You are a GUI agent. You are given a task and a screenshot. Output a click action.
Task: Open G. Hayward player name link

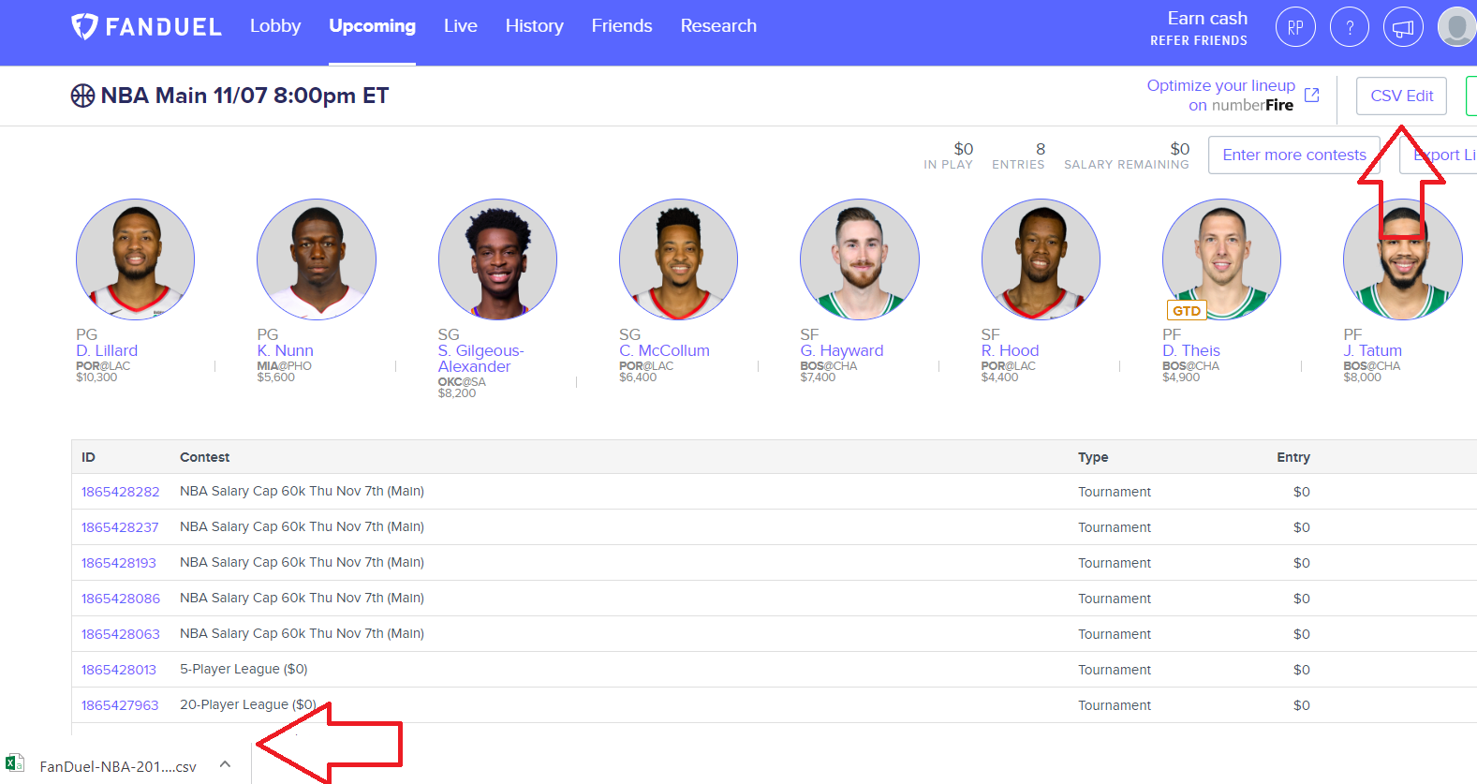[842, 350]
